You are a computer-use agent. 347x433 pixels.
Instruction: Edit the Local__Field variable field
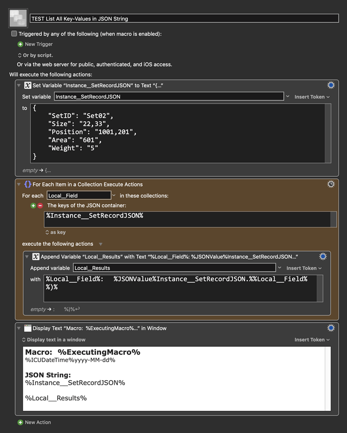click(79, 195)
